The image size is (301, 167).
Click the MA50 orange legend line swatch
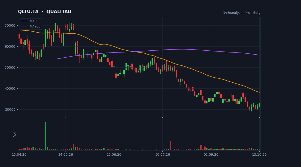24,21
